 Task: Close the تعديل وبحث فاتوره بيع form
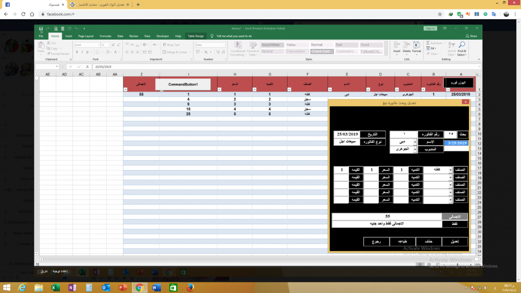[465, 102]
